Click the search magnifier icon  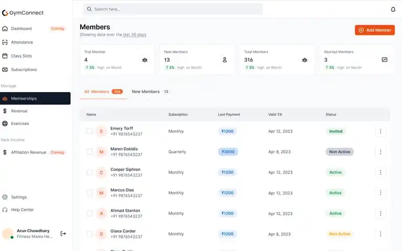coord(89,9)
